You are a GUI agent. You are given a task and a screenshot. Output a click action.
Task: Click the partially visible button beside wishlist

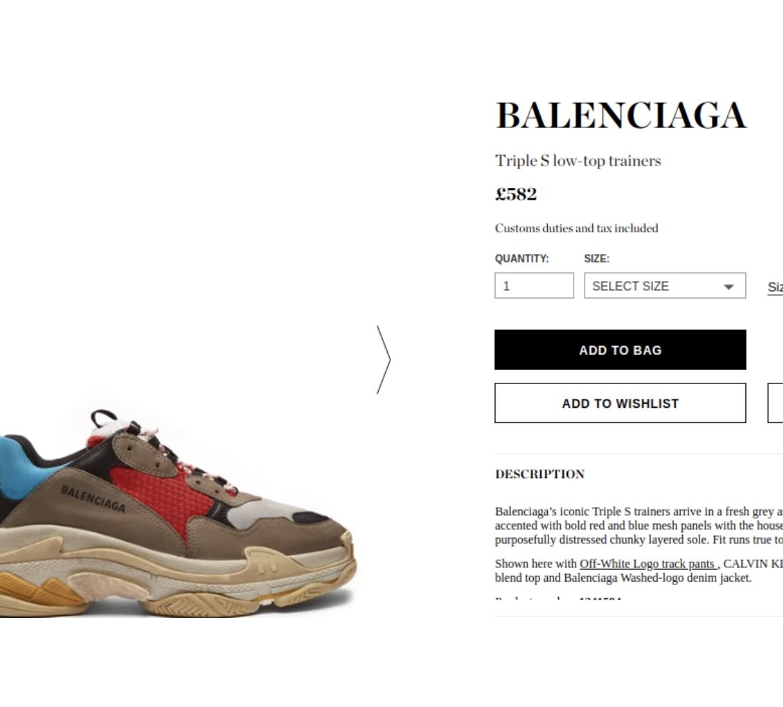[x=775, y=403]
